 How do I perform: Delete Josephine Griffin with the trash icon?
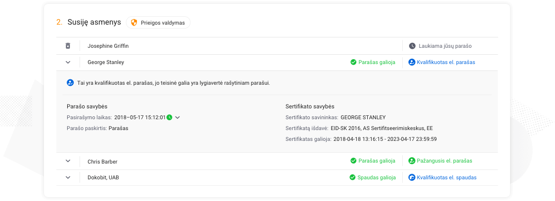[68, 46]
